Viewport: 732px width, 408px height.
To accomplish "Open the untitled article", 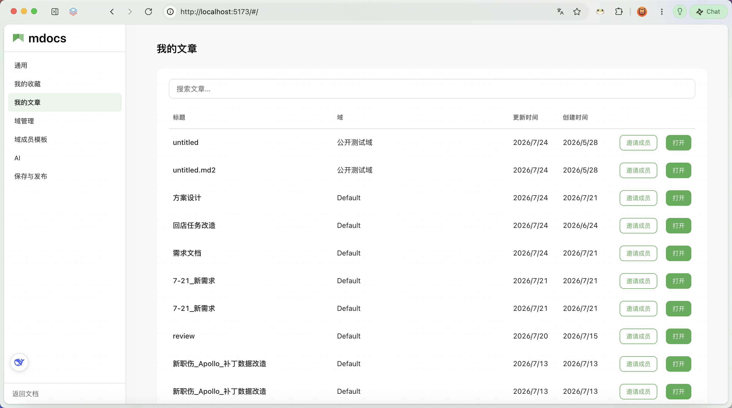I will pyautogui.click(x=678, y=143).
